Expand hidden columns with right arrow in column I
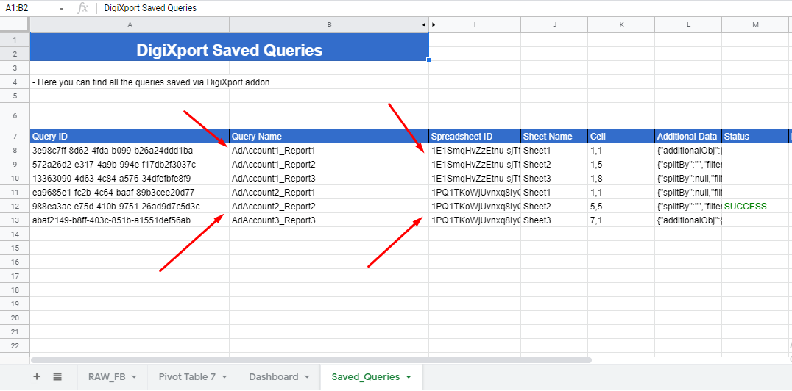Viewport: 792px width, 391px height. pyautogui.click(x=434, y=24)
